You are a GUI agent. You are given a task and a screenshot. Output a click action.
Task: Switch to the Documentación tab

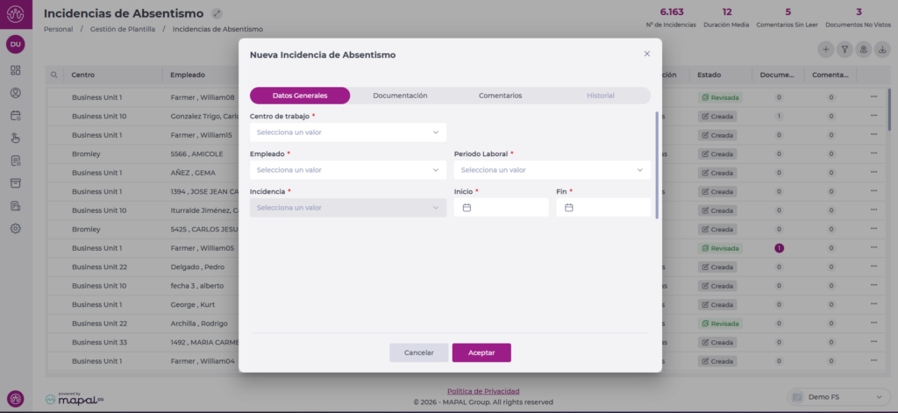(400, 96)
